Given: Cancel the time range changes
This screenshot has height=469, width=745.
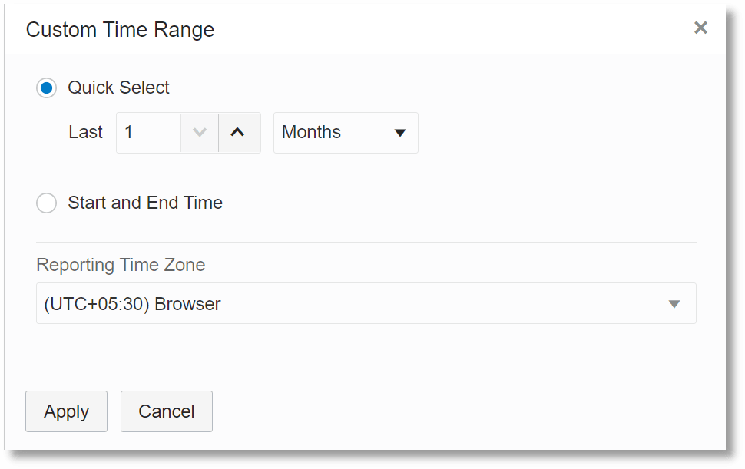Looking at the screenshot, I should point(166,411).
